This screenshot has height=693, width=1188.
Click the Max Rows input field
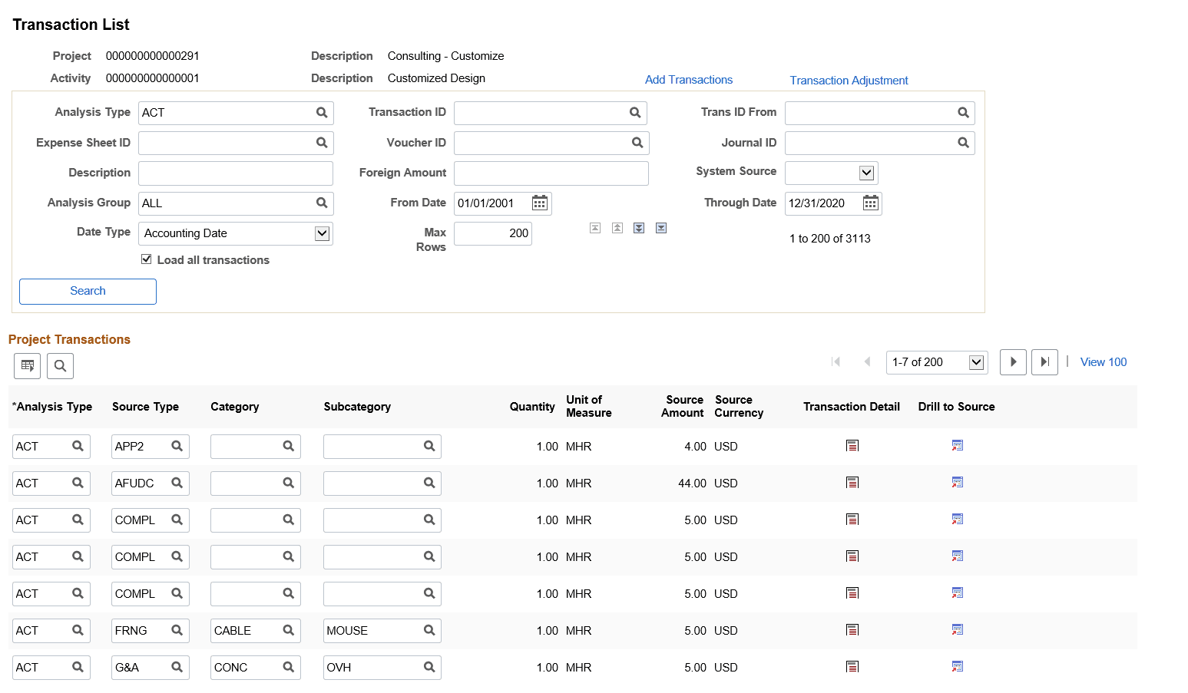[492, 233]
